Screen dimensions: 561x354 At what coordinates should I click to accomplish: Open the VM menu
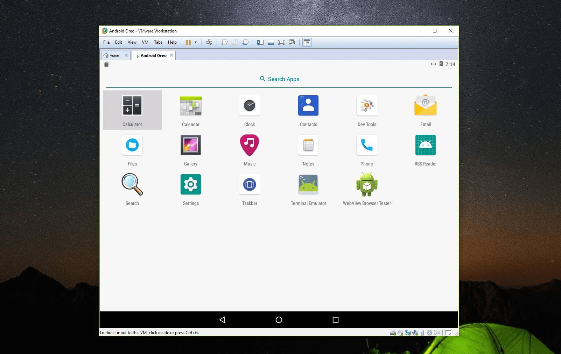(x=145, y=42)
